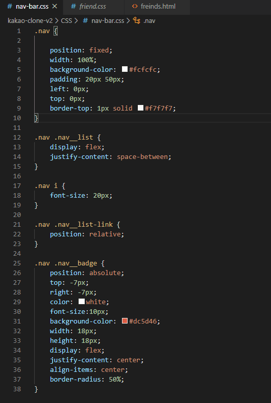This screenshot has width=271, height=403.
Task: Click the HTML file icon on freinds.html tab
Action: pos(135,7)
